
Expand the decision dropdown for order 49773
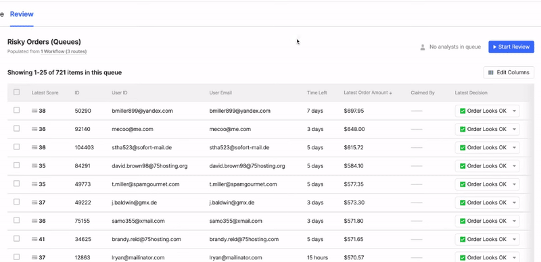point(487,184)
